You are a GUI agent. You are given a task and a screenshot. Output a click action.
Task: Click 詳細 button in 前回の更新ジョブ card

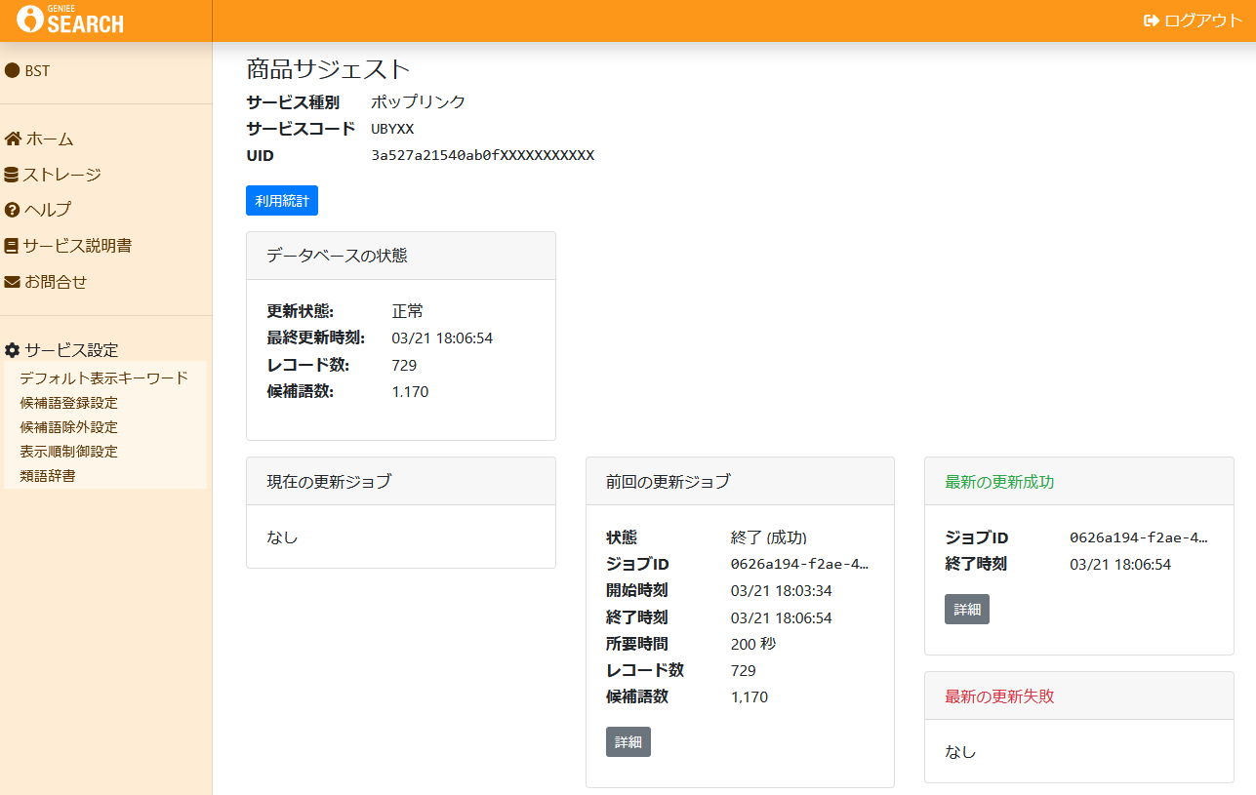pyautogui.click(x=628, y=741)
